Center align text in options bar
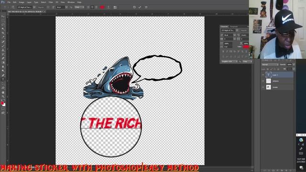This screenshot has height=172, width=306. 92,7
